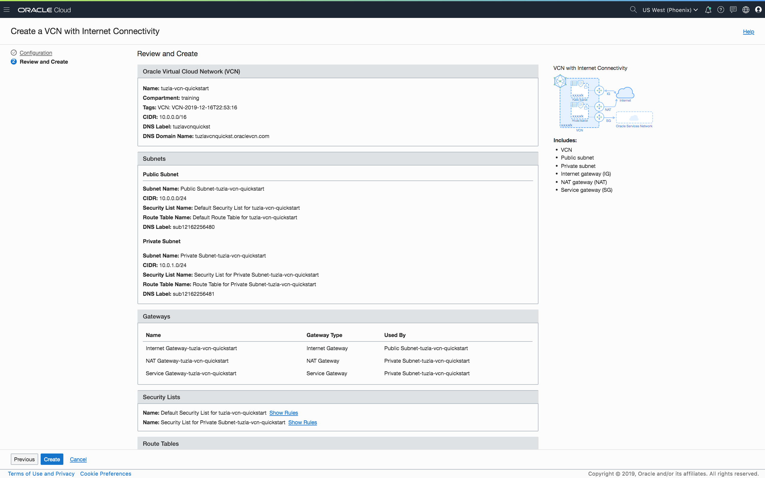765x478 pixels.
Task: Click the Previous button
Action: pos(24,459)
